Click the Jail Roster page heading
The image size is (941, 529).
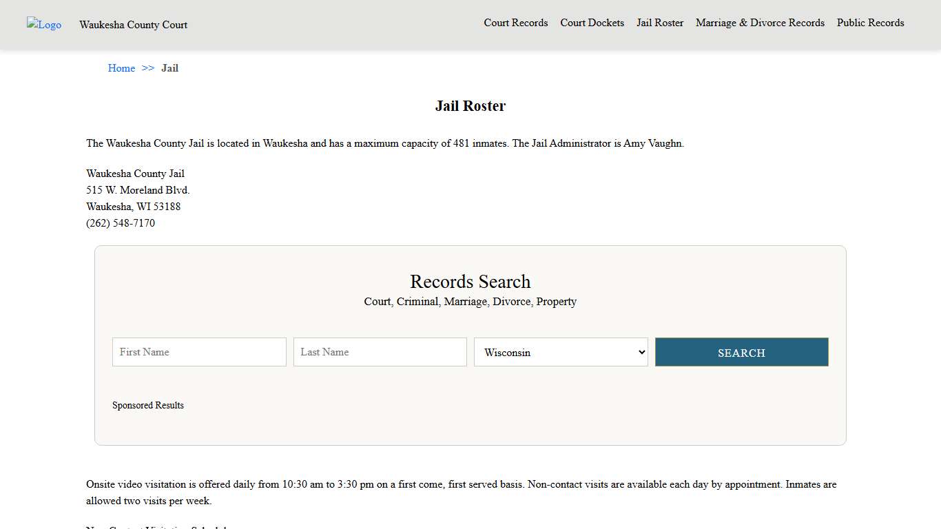point(470,106)
